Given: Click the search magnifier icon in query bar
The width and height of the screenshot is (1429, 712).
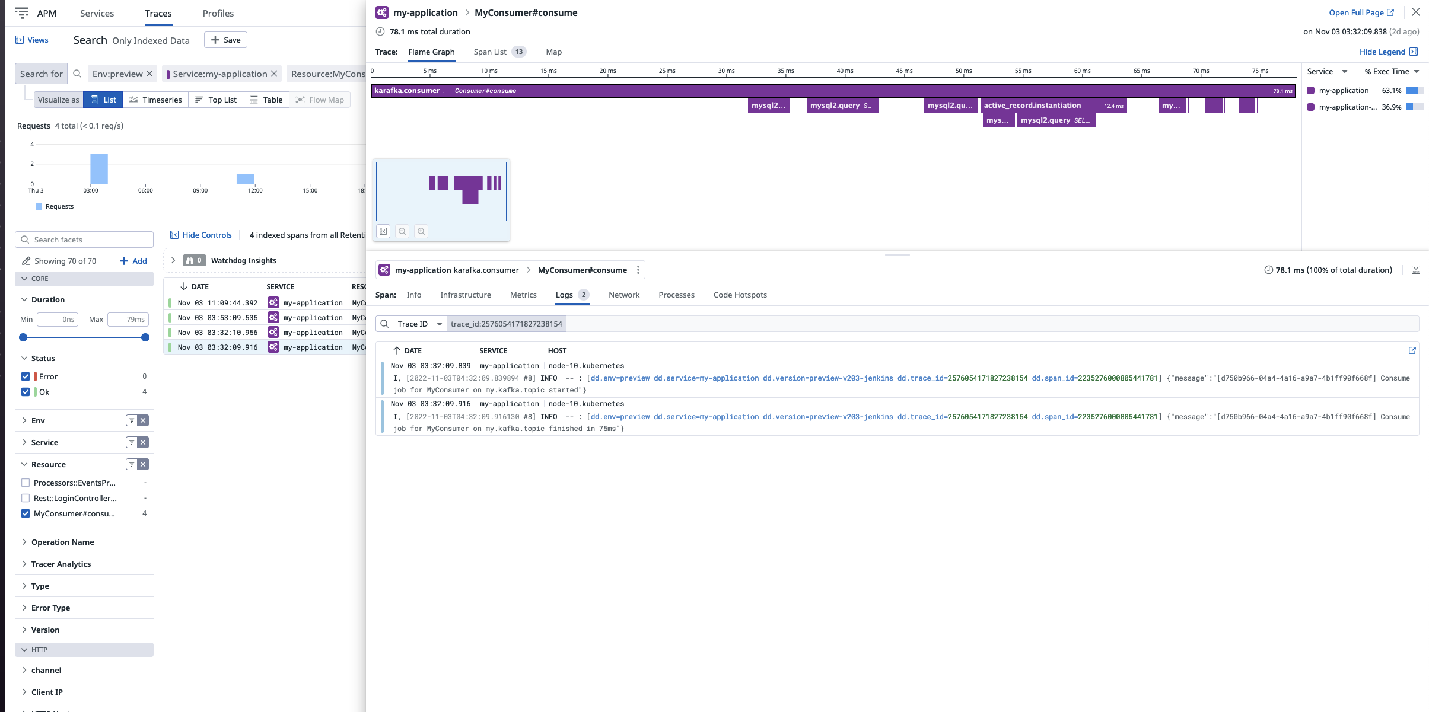Looking at the screenshot, I should (x=77, y=74).
